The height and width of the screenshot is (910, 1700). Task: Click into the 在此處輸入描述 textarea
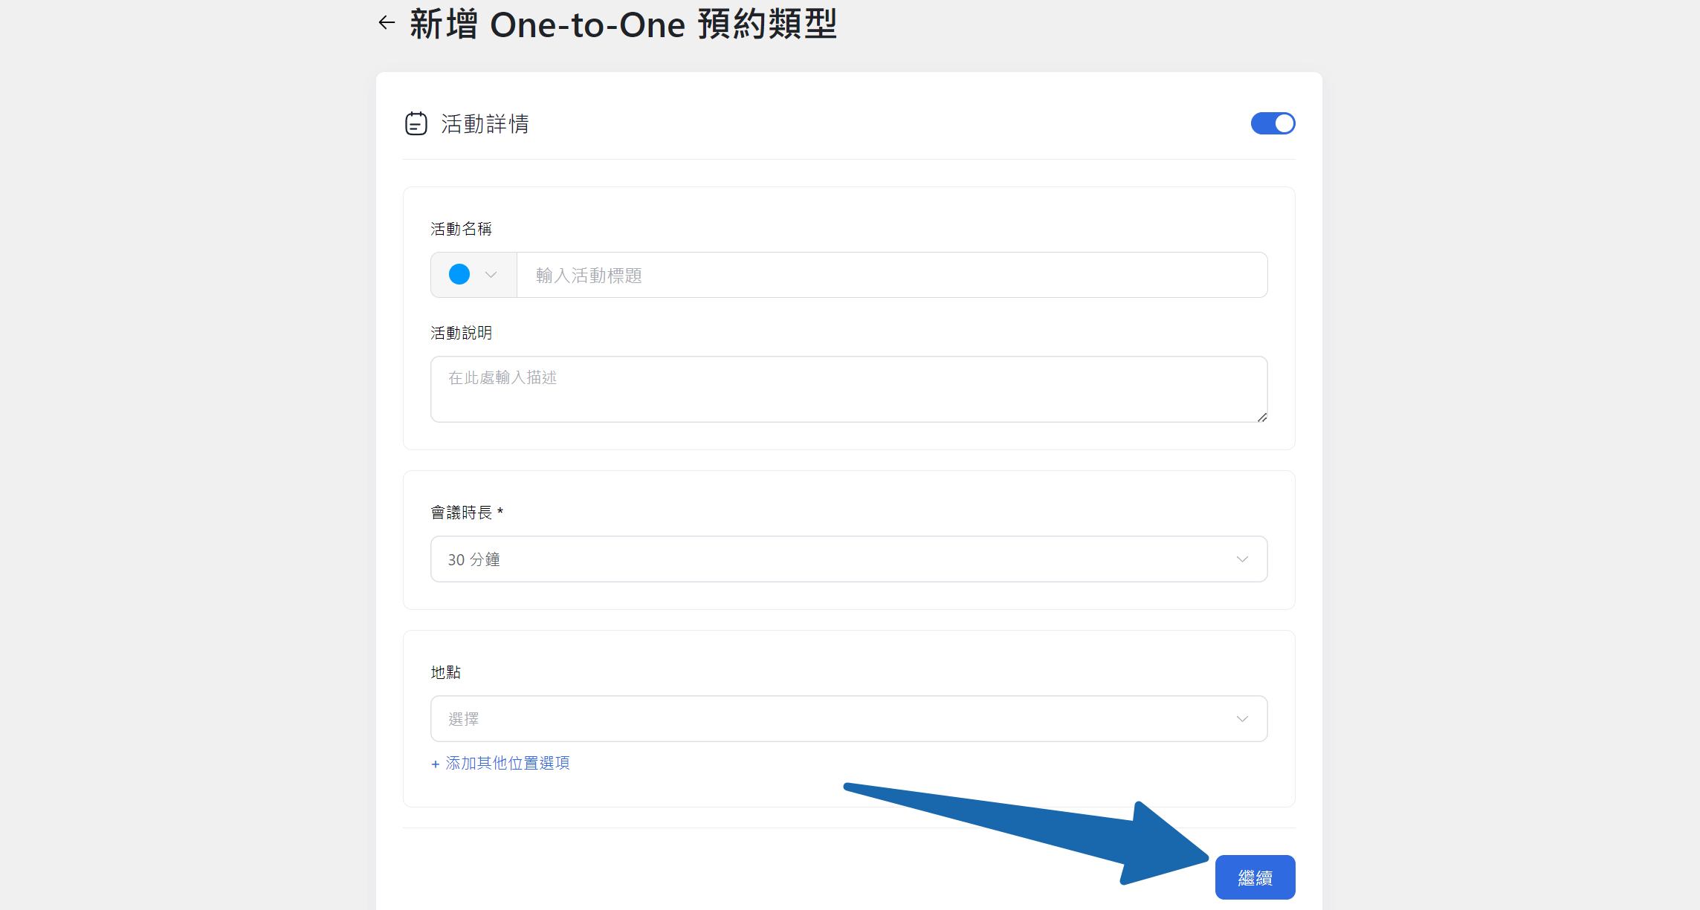849,389
